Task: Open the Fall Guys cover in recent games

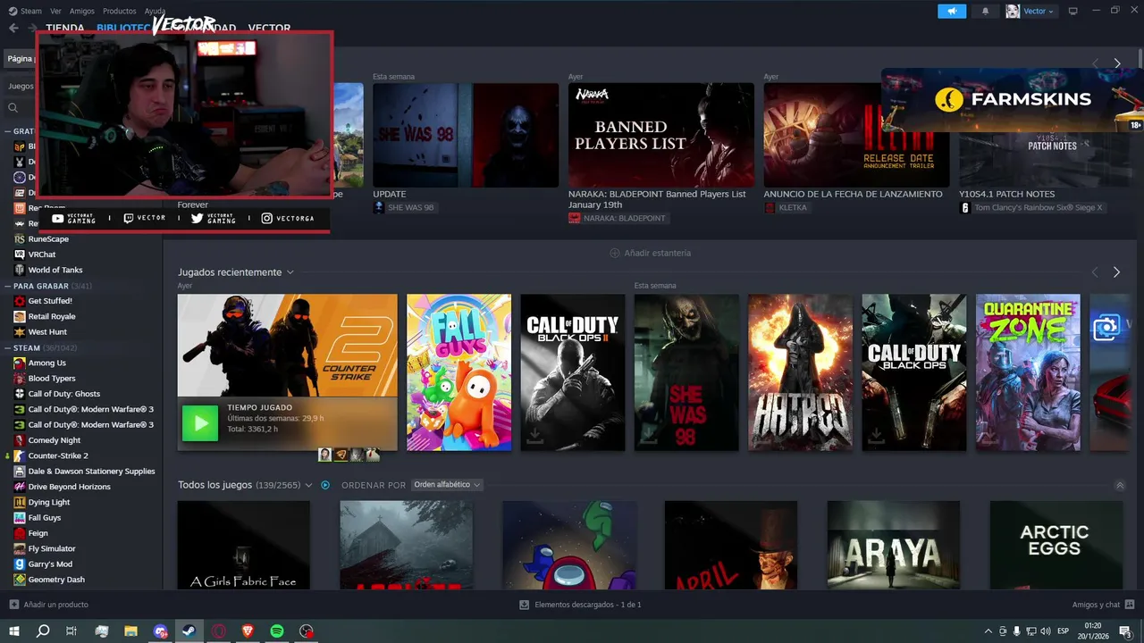Action: point(458,372)
